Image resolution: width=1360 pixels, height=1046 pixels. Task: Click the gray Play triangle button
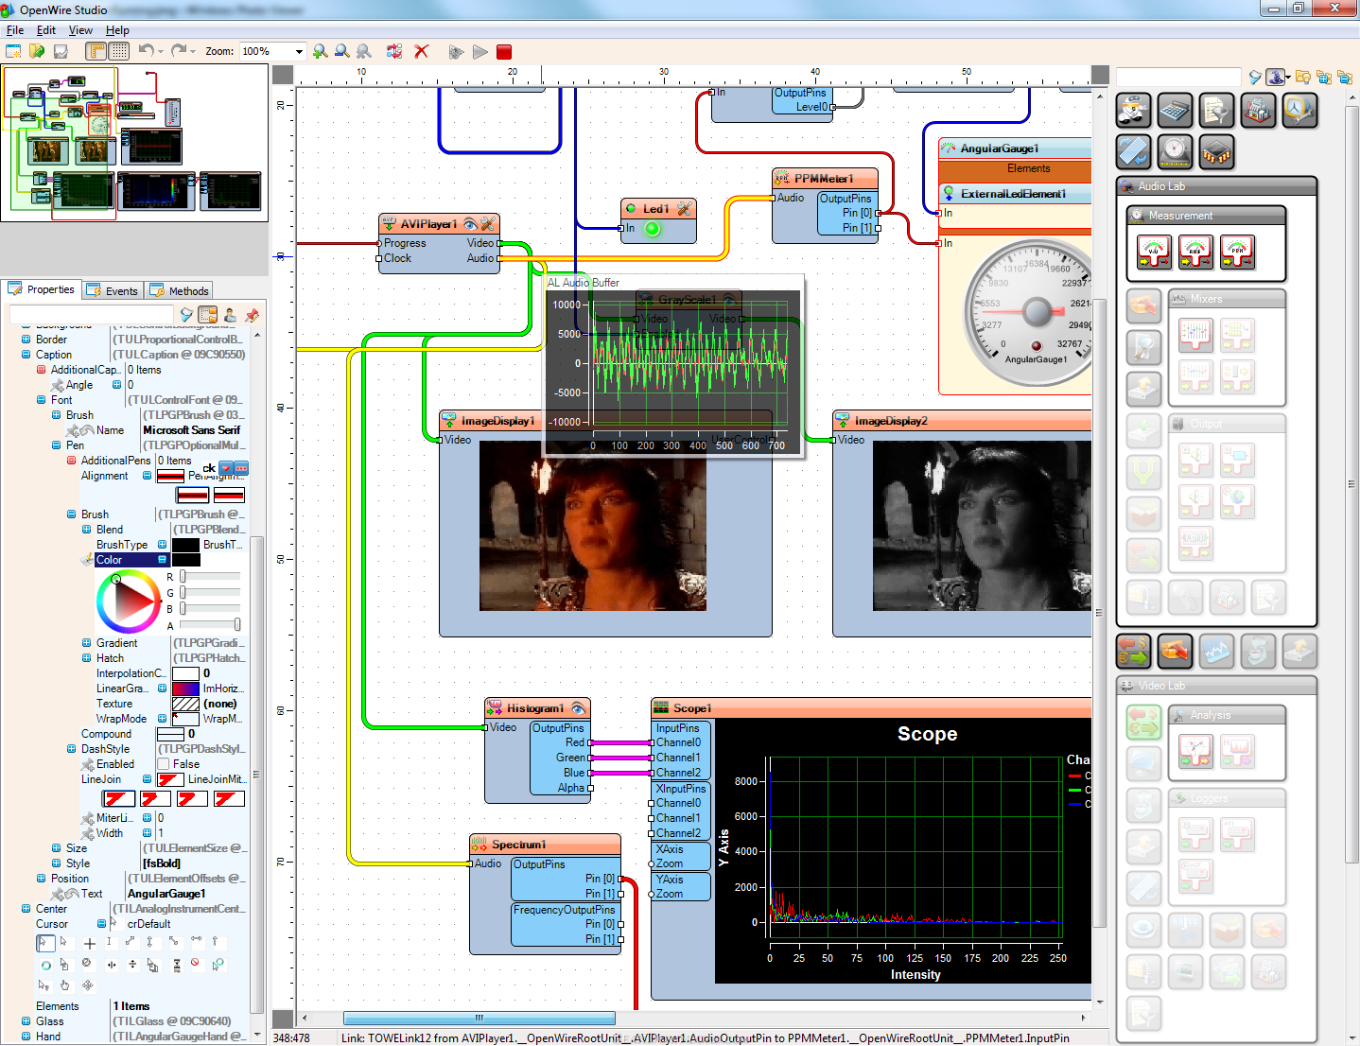click(x=480, y=52)
